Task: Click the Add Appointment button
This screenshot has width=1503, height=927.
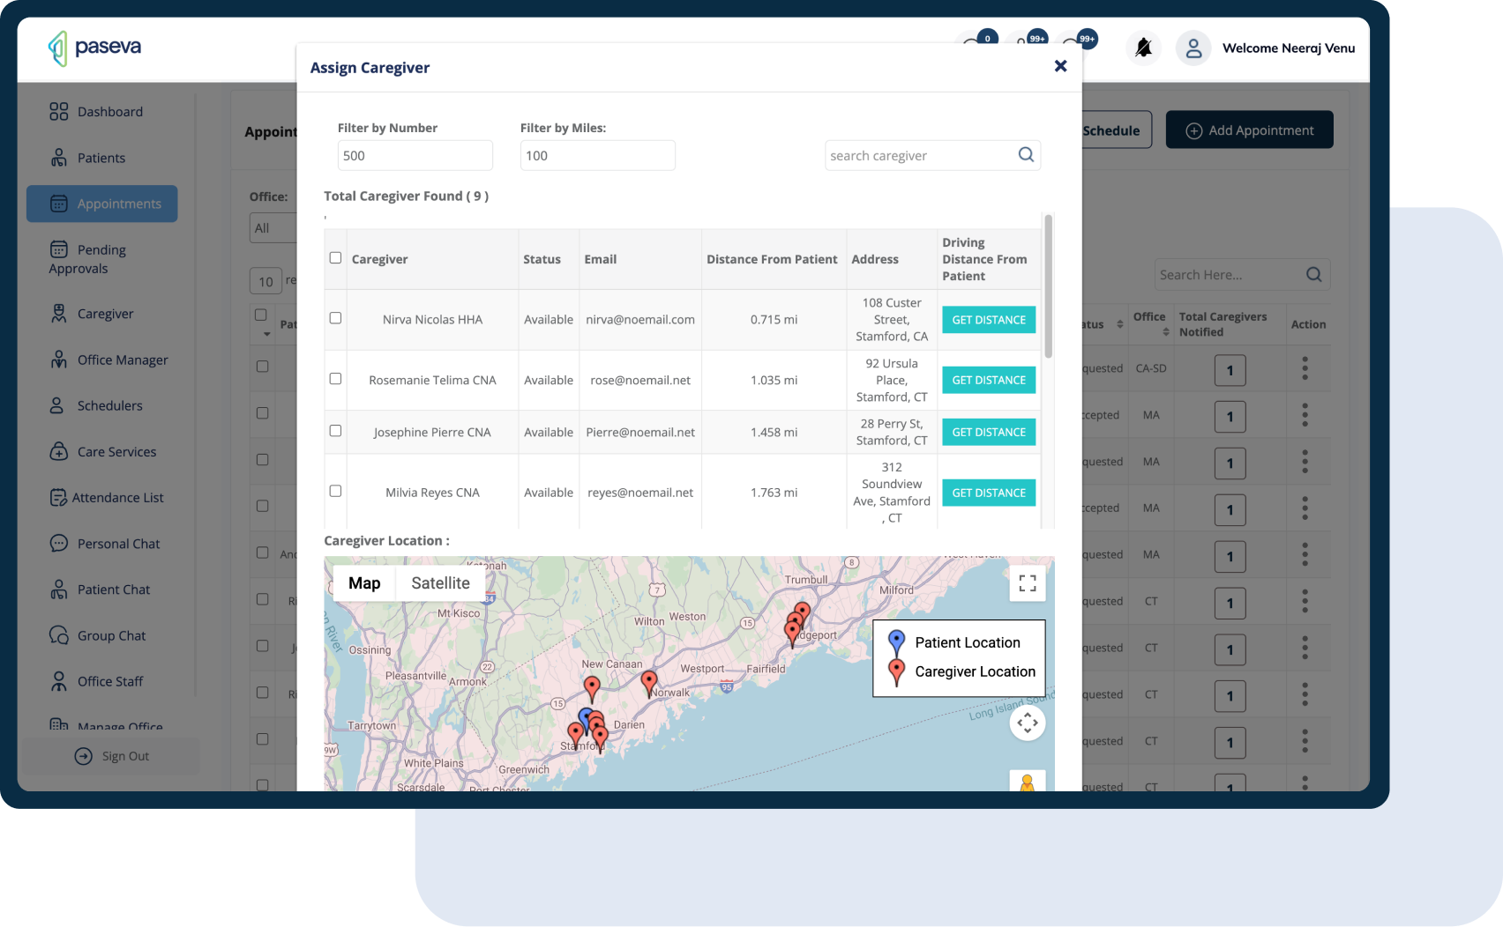Action: (1249, 130)
